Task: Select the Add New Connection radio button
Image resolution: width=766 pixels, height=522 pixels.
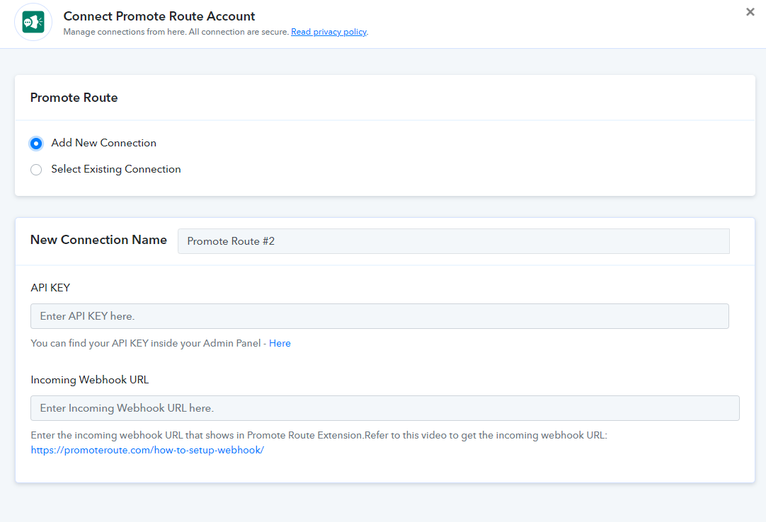Action: tap(35, 144)
